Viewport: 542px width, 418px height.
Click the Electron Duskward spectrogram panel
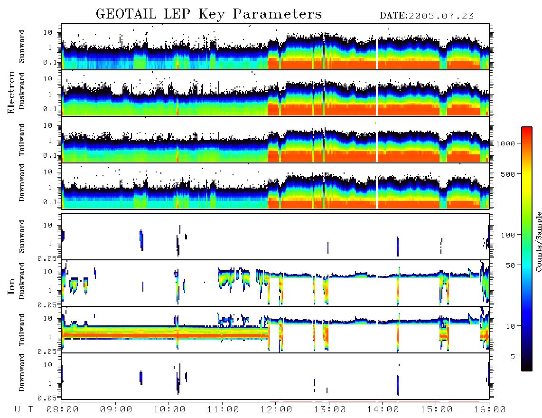tap(275, 93)
